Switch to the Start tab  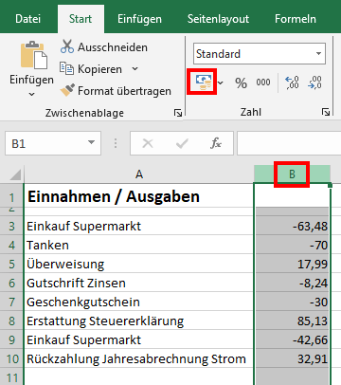click(x=81, y=19)
